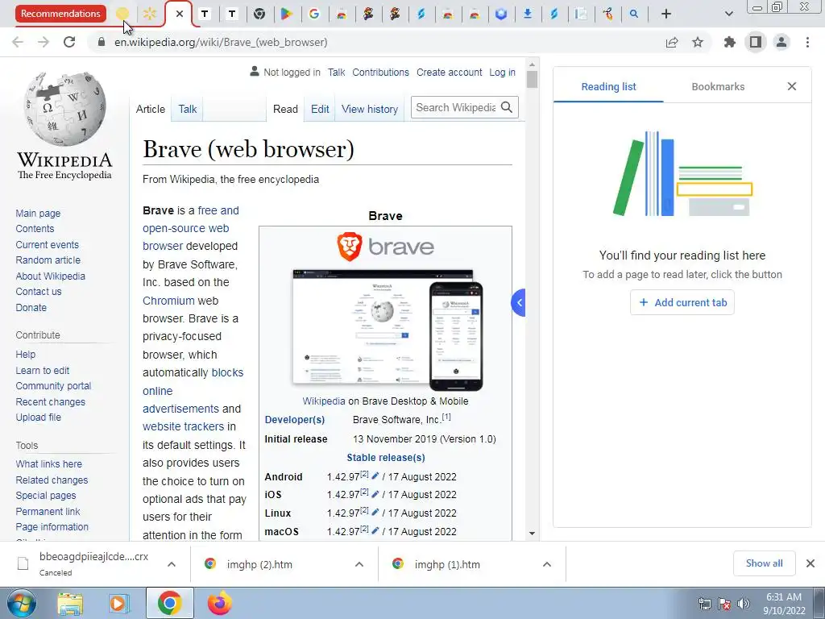
Task: Open the Extensions puzzle icon
Action: coord(730,42)
